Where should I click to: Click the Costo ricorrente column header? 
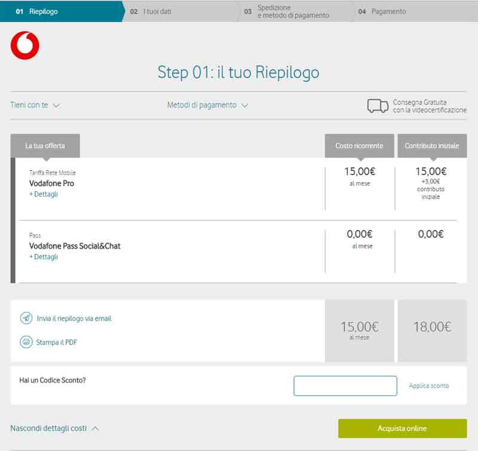pyautogui.click(x=360, y=146)
